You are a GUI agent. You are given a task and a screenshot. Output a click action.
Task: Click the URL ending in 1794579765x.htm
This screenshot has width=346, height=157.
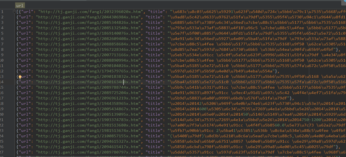88,71
